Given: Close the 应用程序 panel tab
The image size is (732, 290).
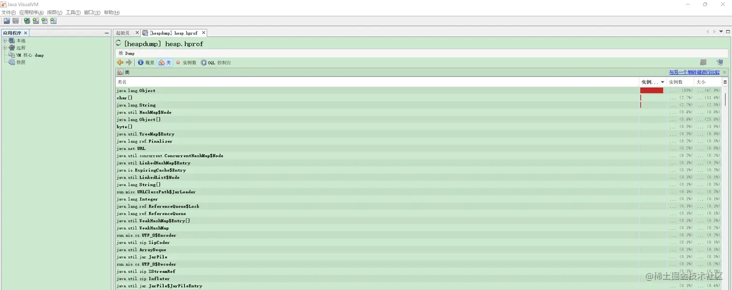Looking at the screenshot, I should coord(26,33).
